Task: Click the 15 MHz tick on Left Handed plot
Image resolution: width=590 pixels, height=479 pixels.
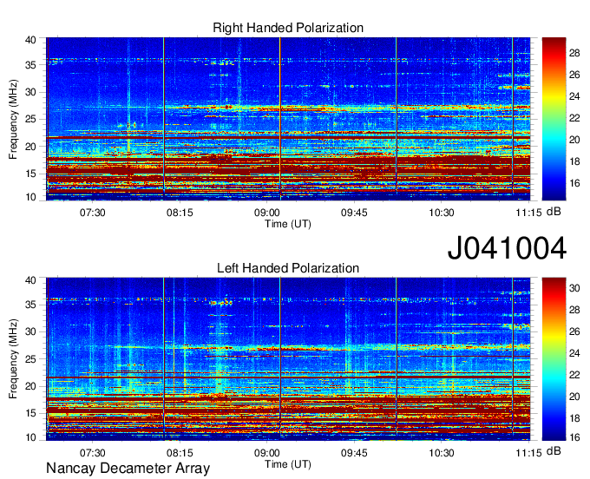Action: pos(30,413)
